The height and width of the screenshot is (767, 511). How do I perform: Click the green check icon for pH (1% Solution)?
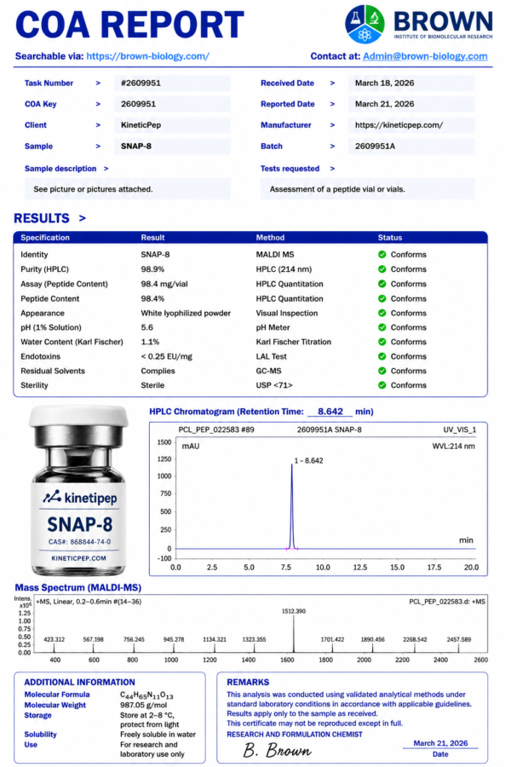[x=382, y=327]
